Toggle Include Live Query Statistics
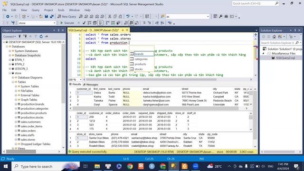304x171 pixels. 113,23
